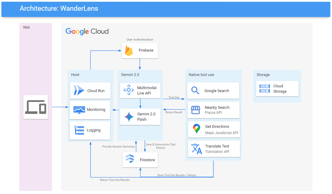The width and height of the screenshot is (332, 194).
Task: Click the web devices icon
Action: tap(36, 107)
